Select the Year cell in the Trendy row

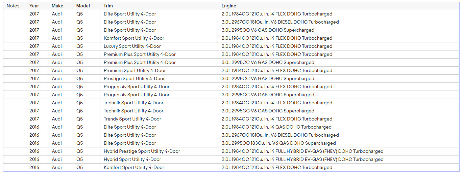coord(34,119)
